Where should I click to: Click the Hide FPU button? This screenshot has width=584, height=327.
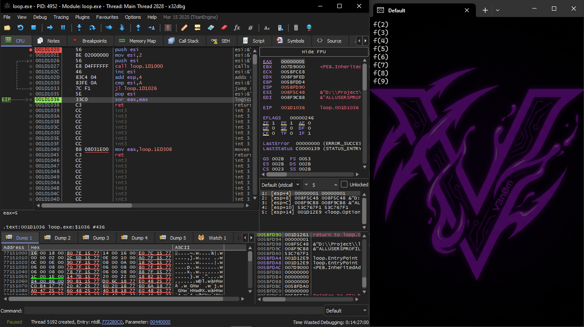pos(313,52)
